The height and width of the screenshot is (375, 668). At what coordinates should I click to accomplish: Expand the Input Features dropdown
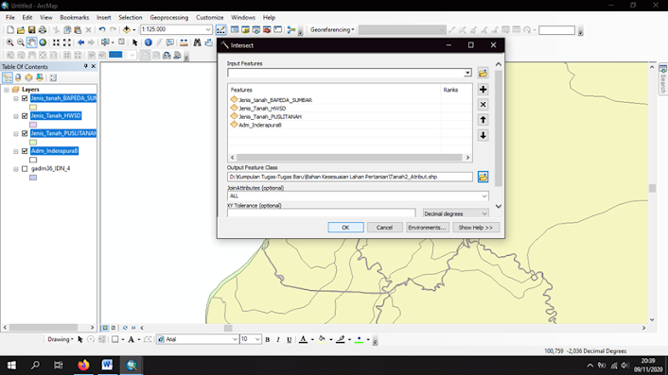point(467,73)
